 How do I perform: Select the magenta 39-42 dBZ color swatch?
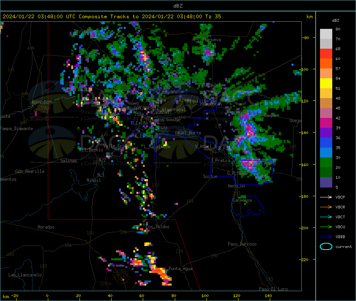(326, 123)
